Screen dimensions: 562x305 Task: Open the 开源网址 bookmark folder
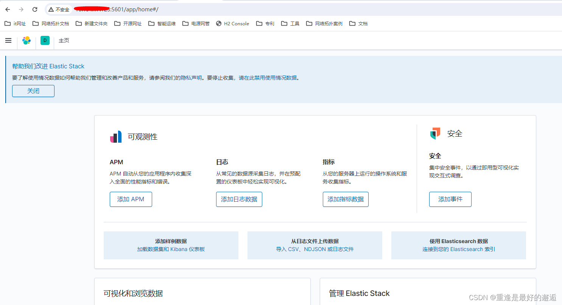[128, 23]
